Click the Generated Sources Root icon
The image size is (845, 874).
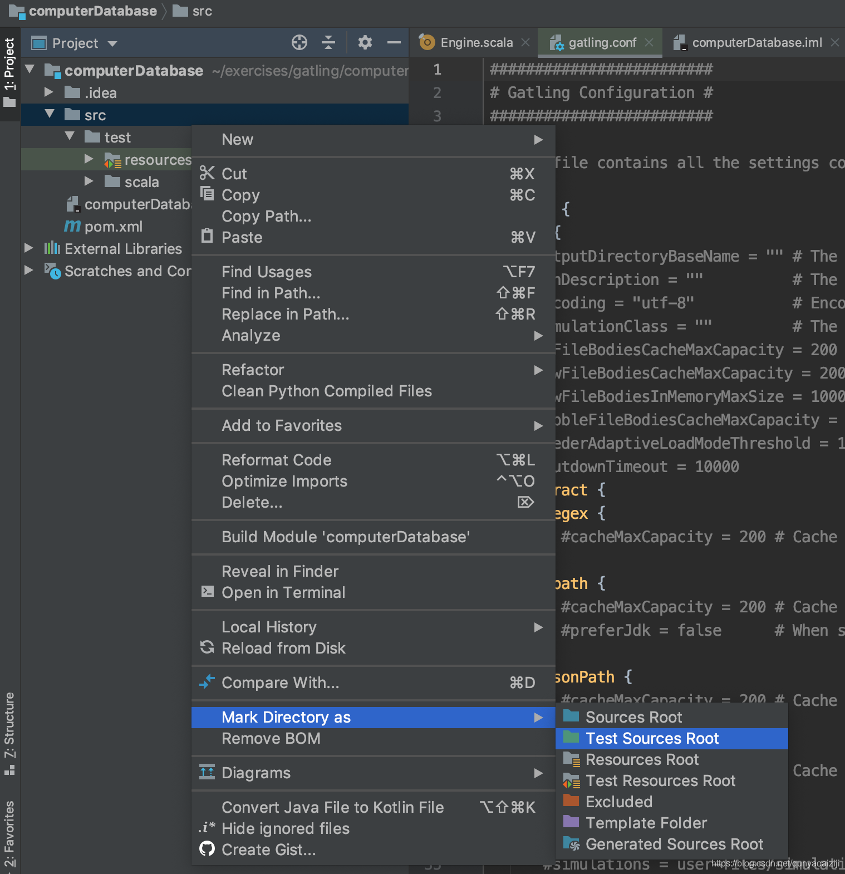coord(572,843)
